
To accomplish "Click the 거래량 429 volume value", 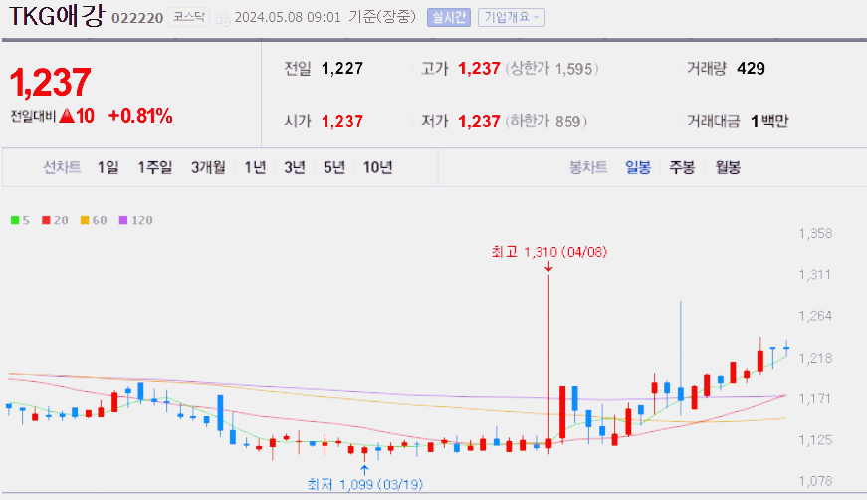I will [751, 68].
